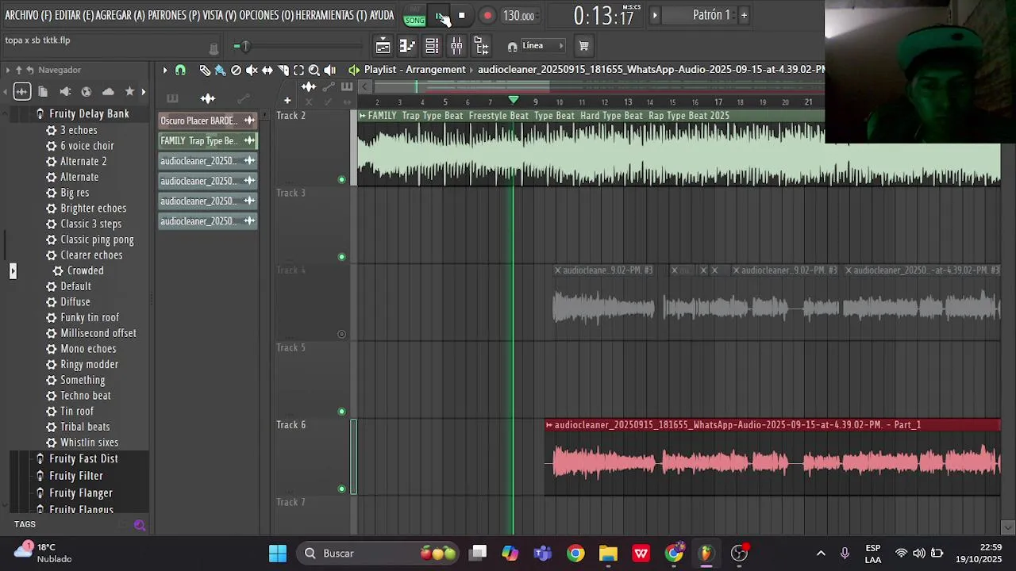The width and height of the screenshot is (1016, 571).
Task: Pause playback with the play/pause button
Action: 441,16
